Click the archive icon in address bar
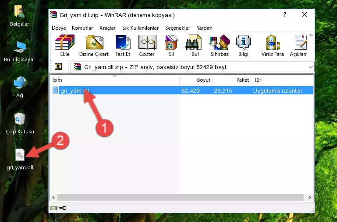Viewport: 337px width, 222px height. click(78, 67)
